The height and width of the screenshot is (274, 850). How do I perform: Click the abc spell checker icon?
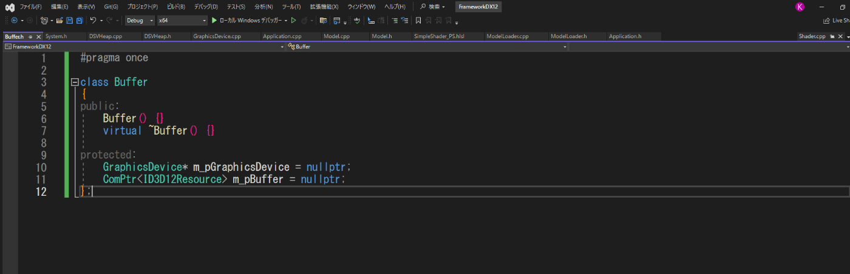(x=357, y=20)
